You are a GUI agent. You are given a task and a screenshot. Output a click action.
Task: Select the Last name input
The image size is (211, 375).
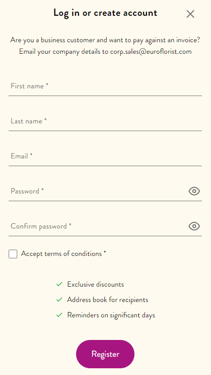(x=105, y=121)
